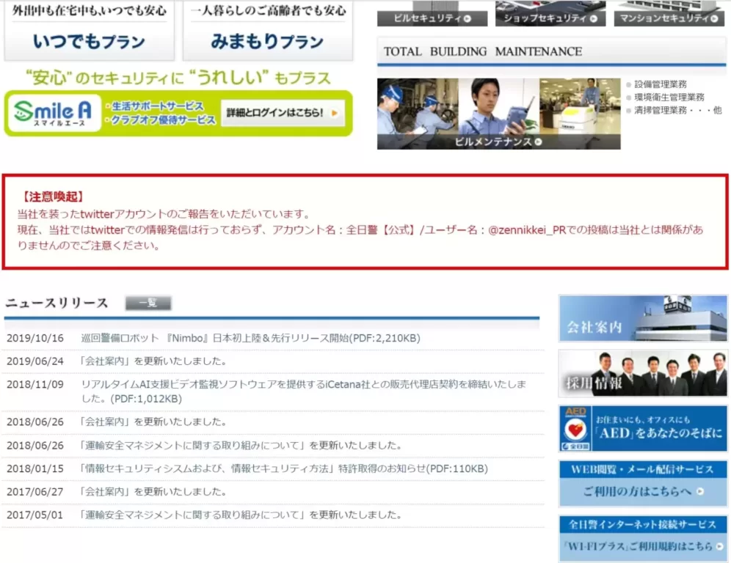
Task: Click the Smile A logo icon
Action: [x=53, y=113]
